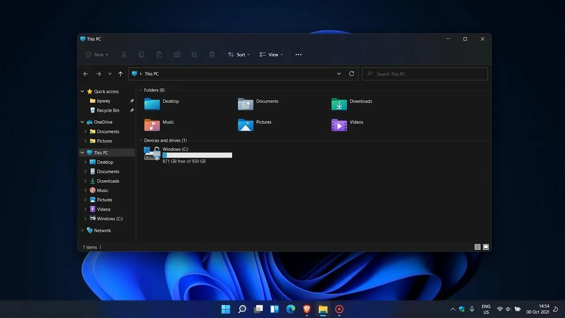Switch to large icons view in status bar

(x=486, y=247)
